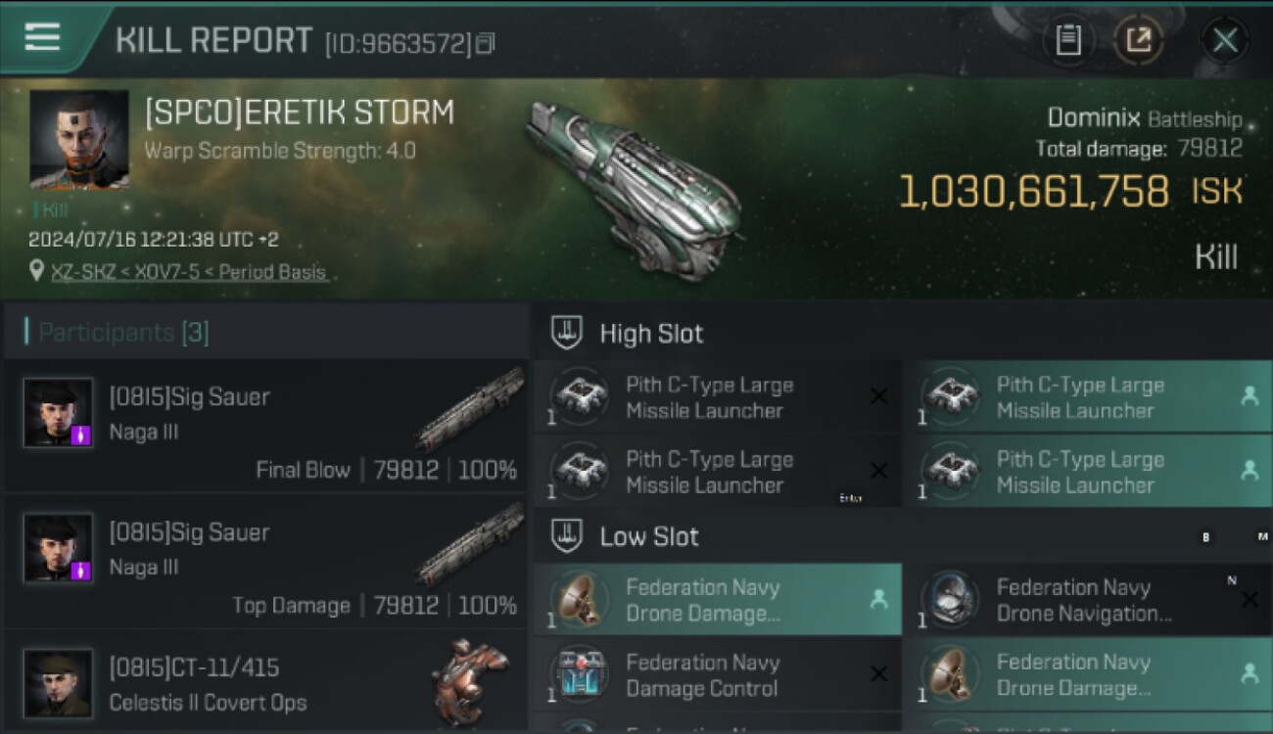This screenshot has height=734, width=1273.
Task: Share the kill report via export icon
Action: (x=1138, y=40)
